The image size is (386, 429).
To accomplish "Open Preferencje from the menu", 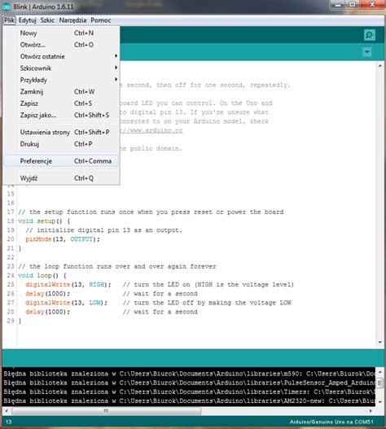I will [x=62, y=161].
